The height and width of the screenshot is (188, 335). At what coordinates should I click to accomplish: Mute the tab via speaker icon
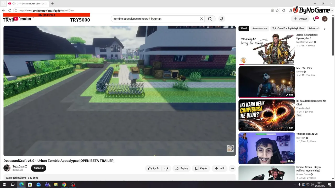pos(14,3)
